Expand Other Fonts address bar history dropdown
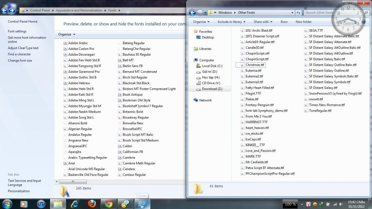Image resolution: width=372 pixels, height=209 pixels. (x=292, y=13)
